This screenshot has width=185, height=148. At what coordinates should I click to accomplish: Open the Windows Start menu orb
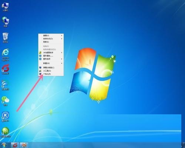point(4,145)
